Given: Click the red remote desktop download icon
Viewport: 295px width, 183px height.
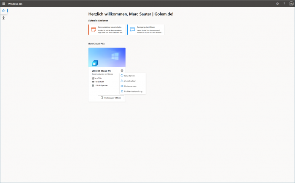Looking at the screenshot, I should 94,30.
